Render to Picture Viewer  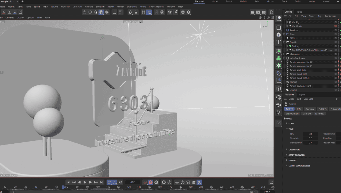(x=258, y=12)
